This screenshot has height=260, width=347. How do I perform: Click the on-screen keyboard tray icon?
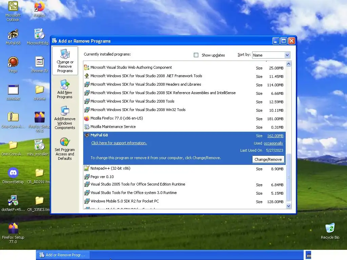coord(308,255)
